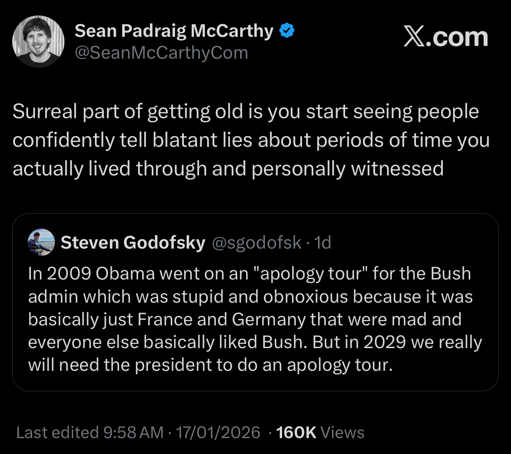Viewport: 511px width, 454px height.
Task: Click the Sean Padraig McCarthy display name
Action: (x=174, y=31)
